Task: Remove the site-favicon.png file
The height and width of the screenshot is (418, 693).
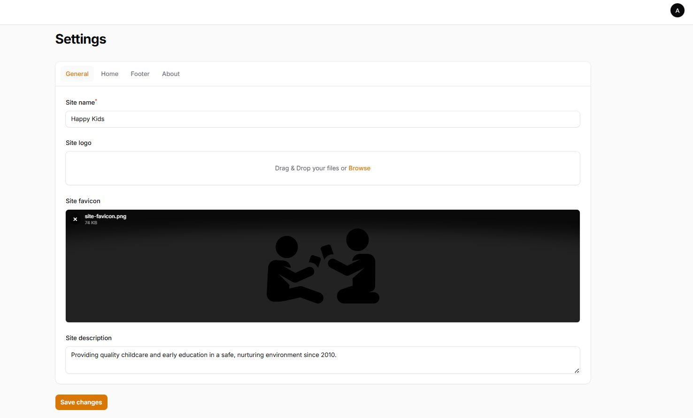Action: [x=75, y=219]
